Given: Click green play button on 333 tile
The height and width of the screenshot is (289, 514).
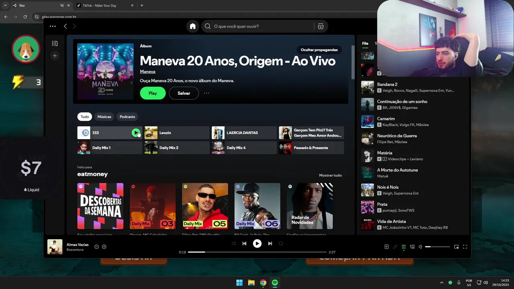Looking at the screenshot, I should (x=136, y=133).
